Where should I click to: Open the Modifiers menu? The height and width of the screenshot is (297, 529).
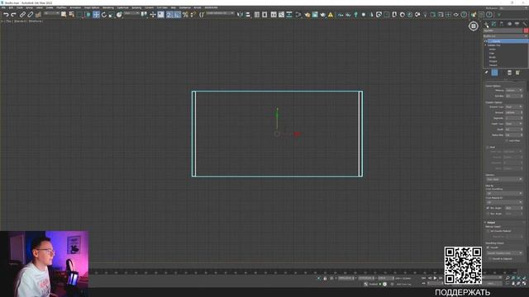pos(61,7)
